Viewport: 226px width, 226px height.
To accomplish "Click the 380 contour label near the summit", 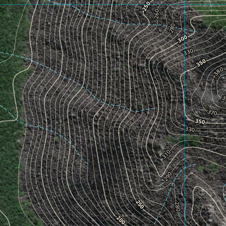I will 219,72.
